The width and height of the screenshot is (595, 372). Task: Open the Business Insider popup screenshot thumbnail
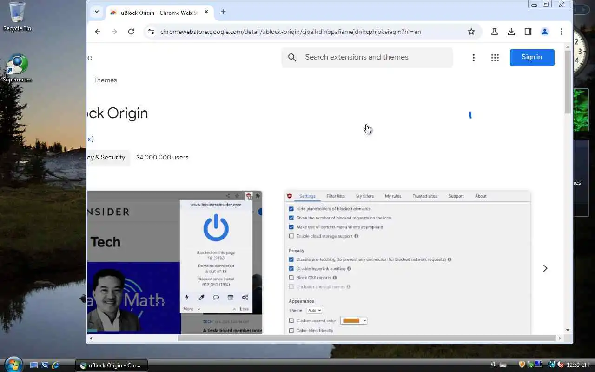(x=175, y=262)
